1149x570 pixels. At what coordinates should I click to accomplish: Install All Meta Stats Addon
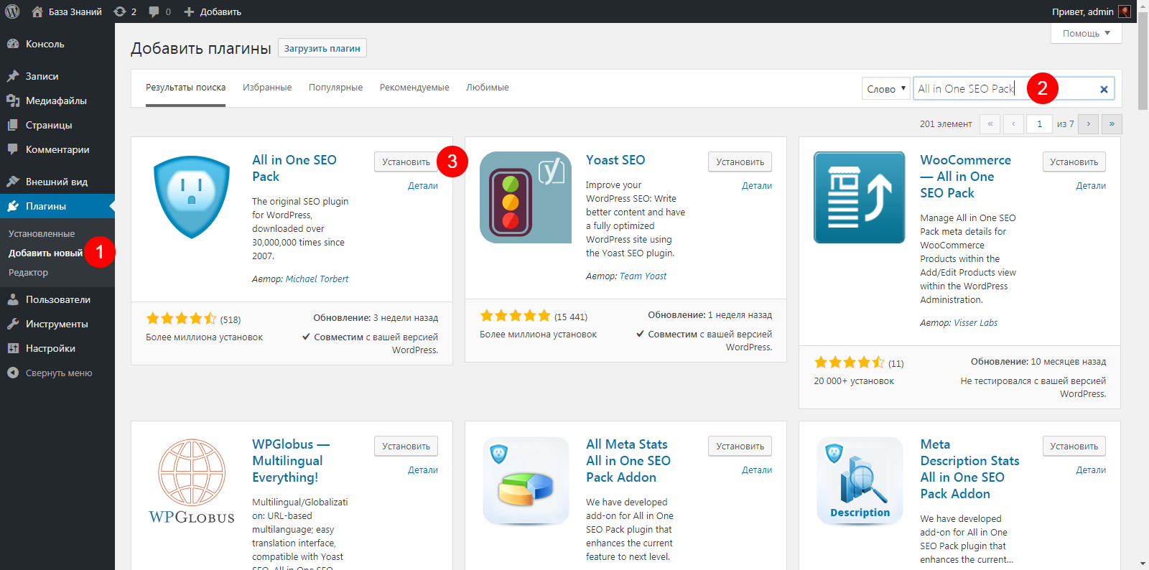740,446
